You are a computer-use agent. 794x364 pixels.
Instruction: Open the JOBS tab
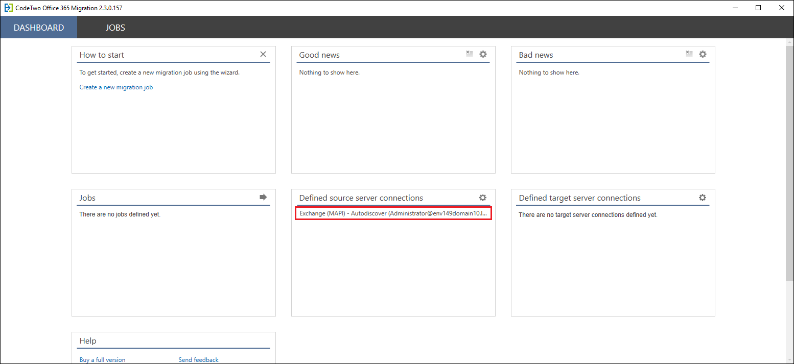pyautogui.click(x=115, y=28)
